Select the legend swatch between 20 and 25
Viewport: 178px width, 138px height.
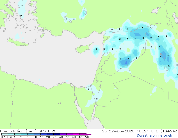pos(50,134)
